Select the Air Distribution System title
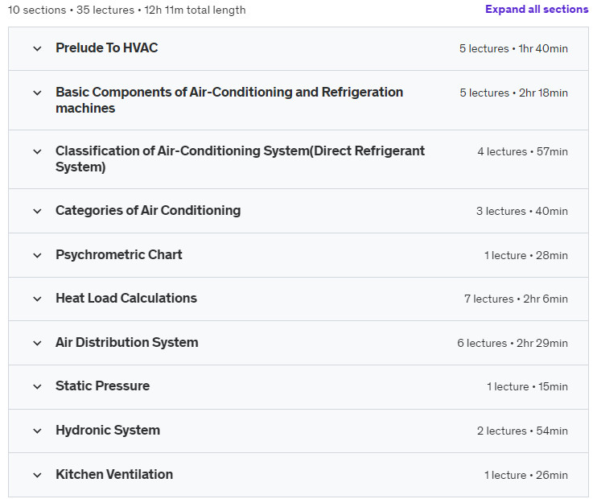Viewport: 597px width, 499px height. point(127,342)
